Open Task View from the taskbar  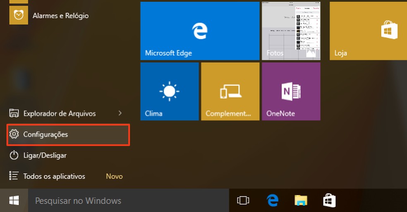pos(243,200)
